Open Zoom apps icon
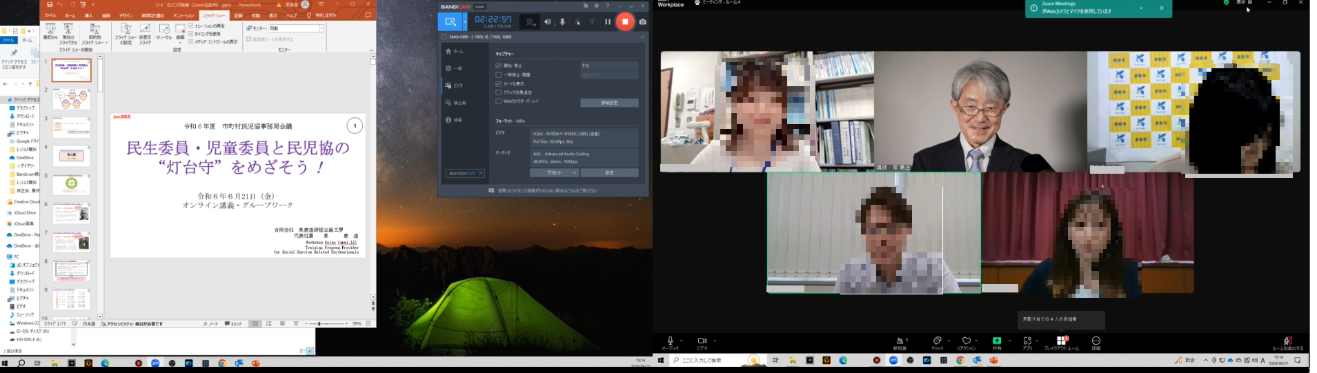 tap(1027, 343)
